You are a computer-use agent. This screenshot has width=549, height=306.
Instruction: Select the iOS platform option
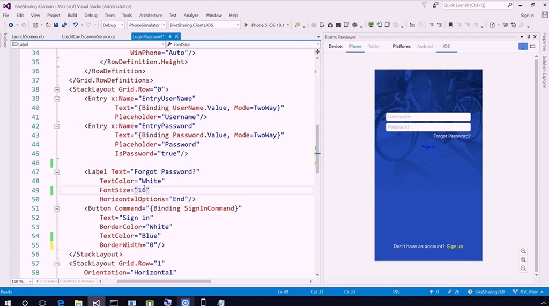[446, 47]
